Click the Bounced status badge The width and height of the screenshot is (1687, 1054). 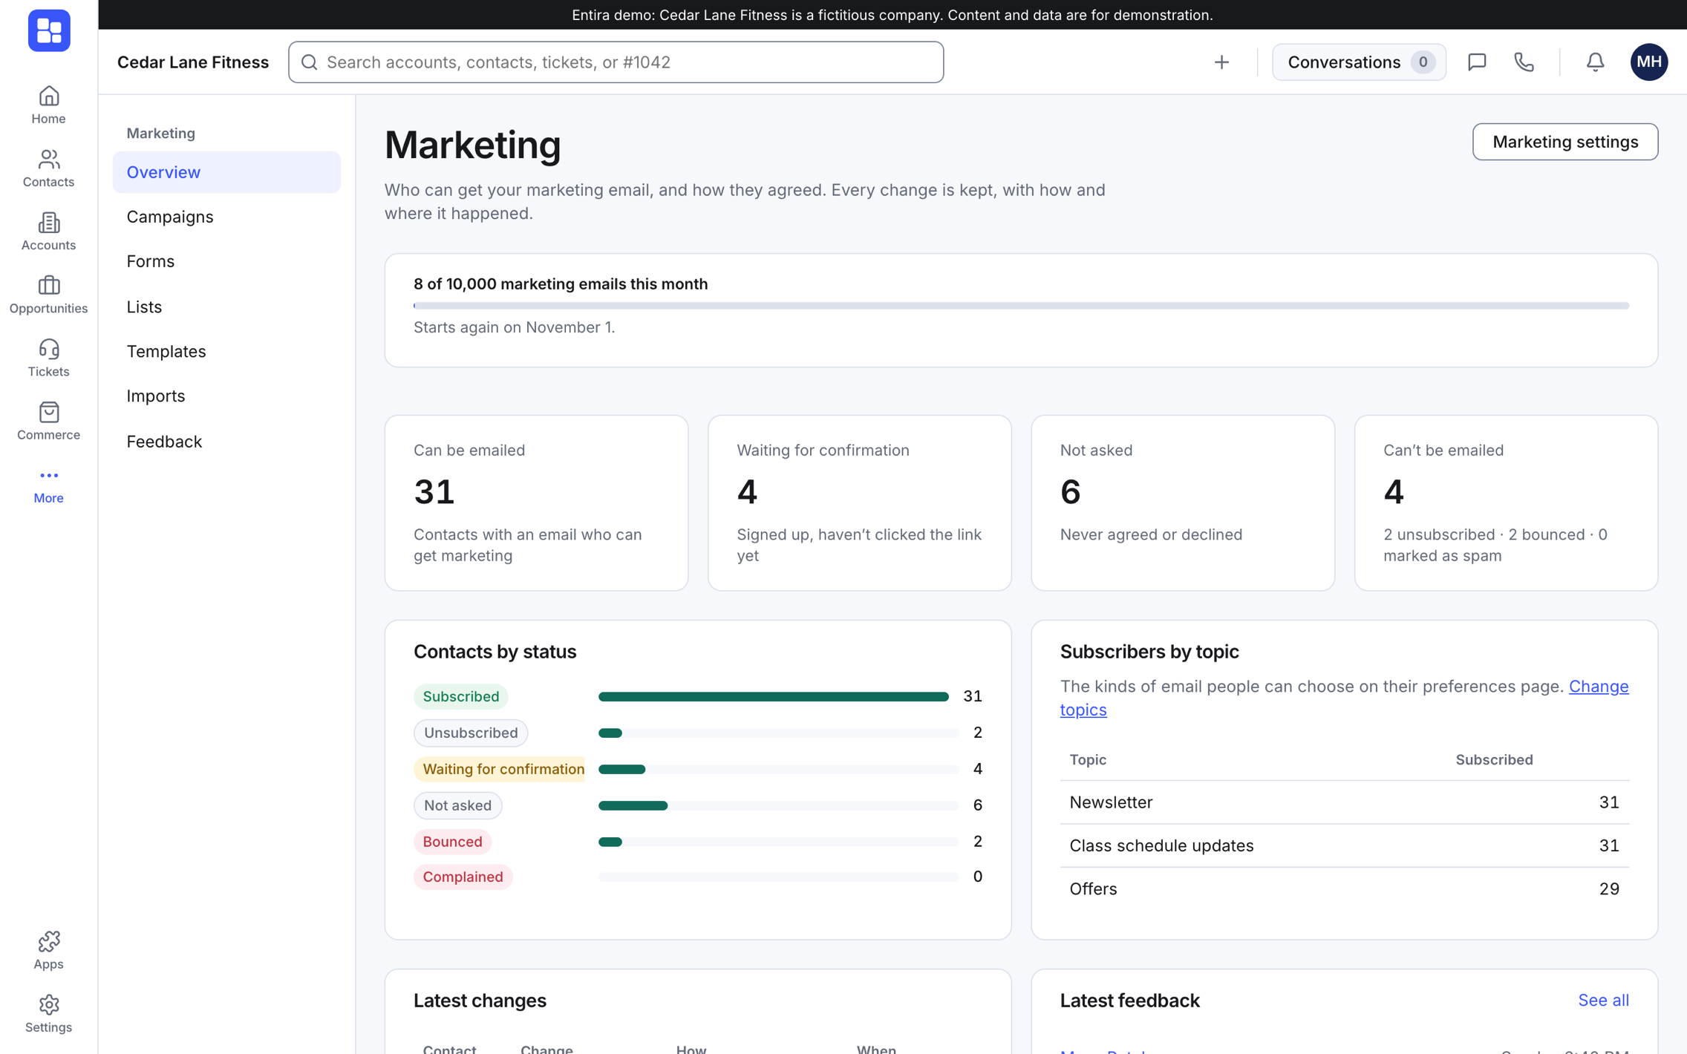452,842
